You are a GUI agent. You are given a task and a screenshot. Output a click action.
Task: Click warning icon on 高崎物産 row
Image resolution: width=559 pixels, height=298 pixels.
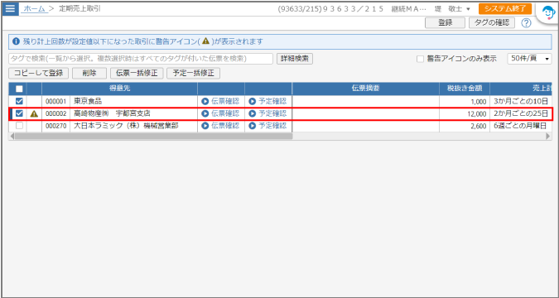point(34,113)
